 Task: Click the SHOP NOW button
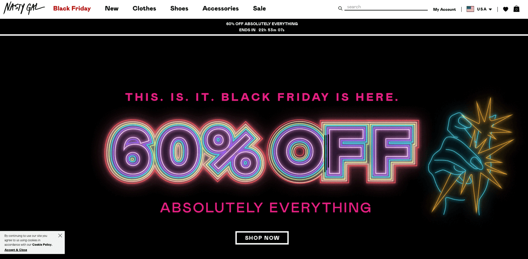pos(262,238)
